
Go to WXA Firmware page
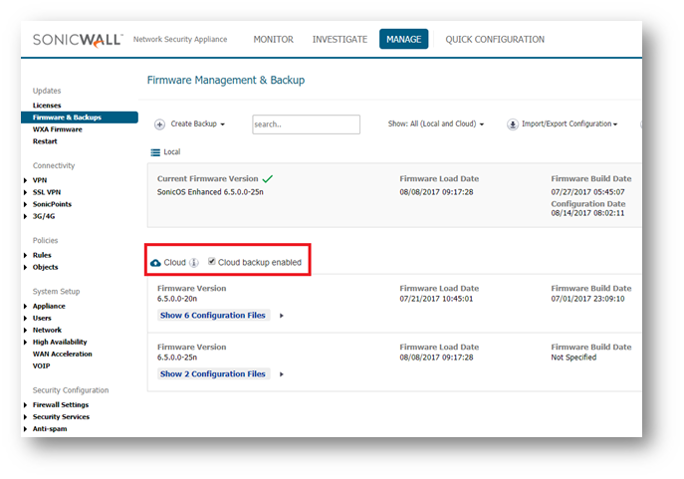point(57,129)
